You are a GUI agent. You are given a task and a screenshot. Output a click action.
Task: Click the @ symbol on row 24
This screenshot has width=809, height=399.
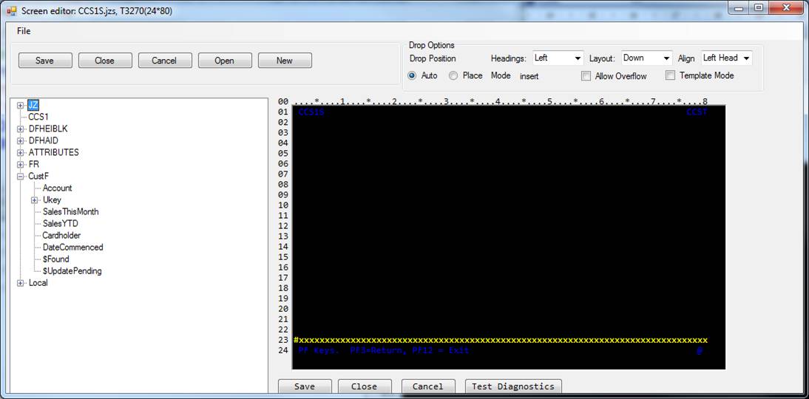[700, 350]
